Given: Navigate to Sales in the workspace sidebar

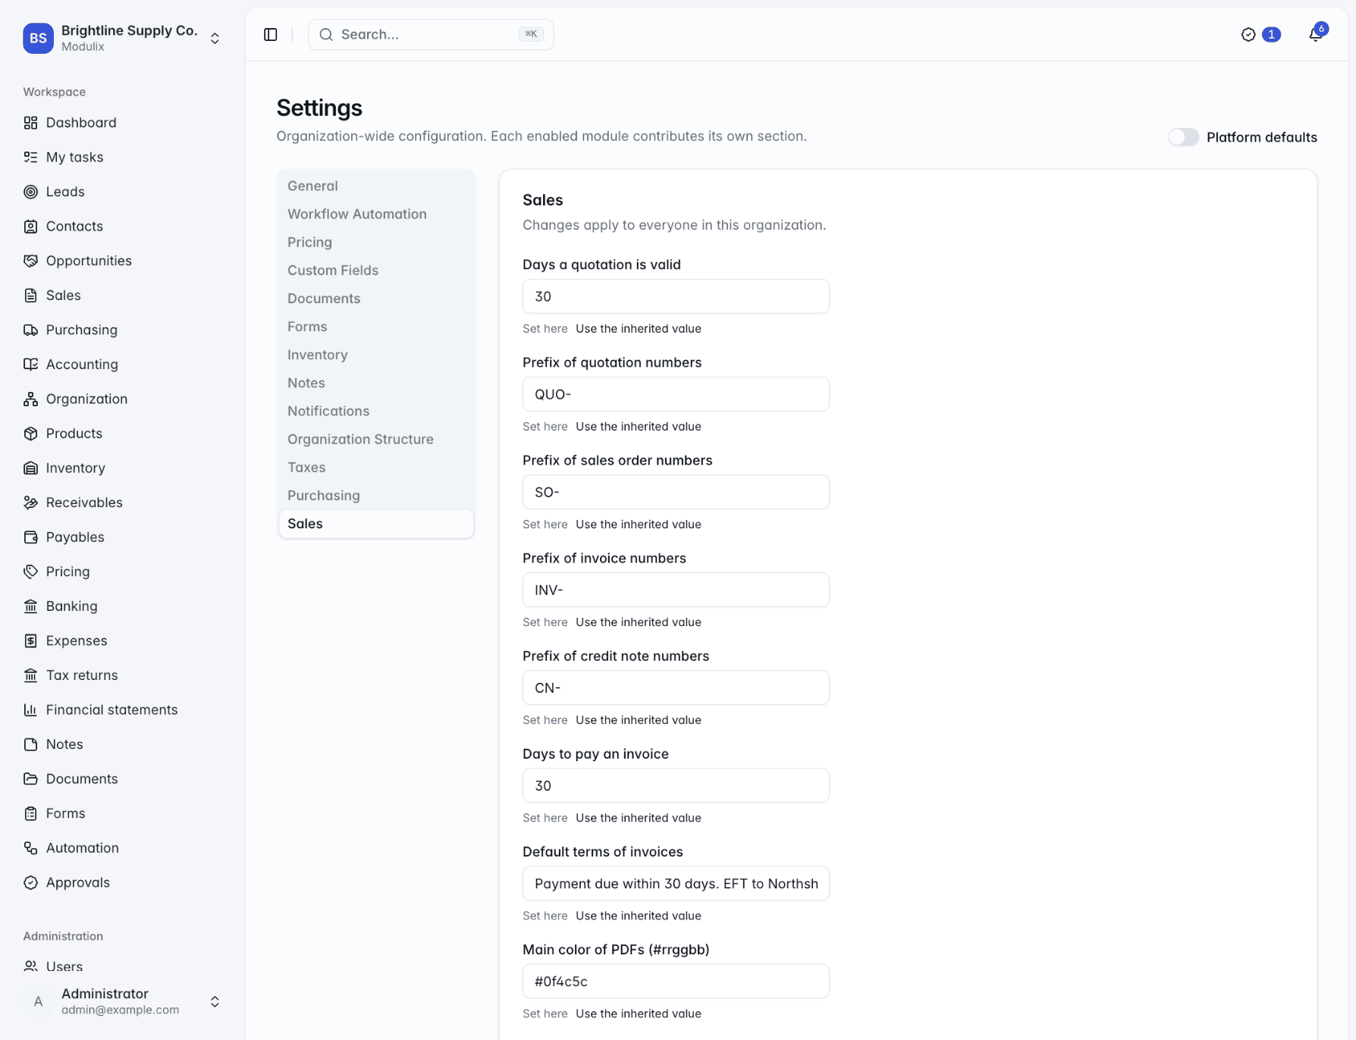Looking at the screenshot, I should 123,296.
